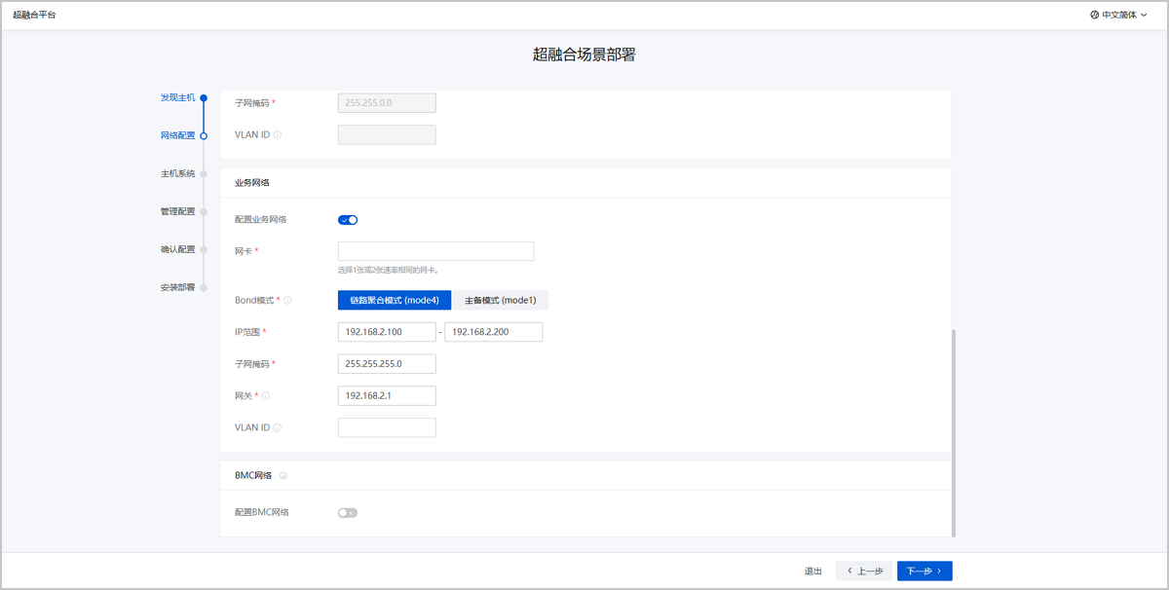Enable the 配置BMC网络 switch
This screenshot has width=1169, height=590.
(348, 513)
